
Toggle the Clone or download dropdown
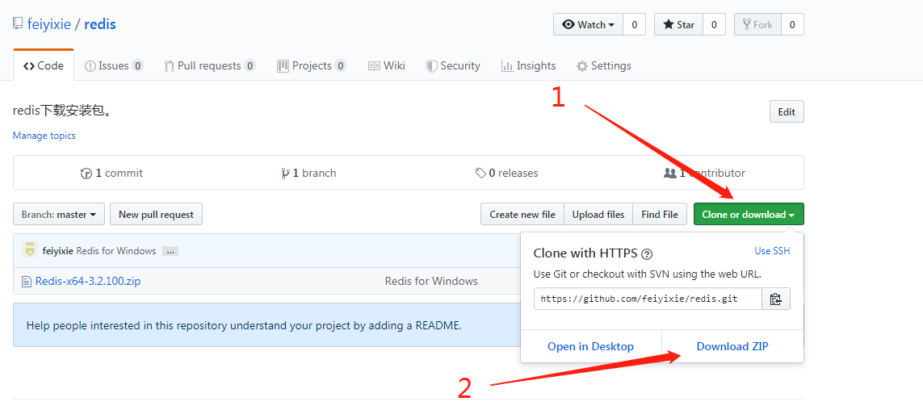(x=749, y=215)
